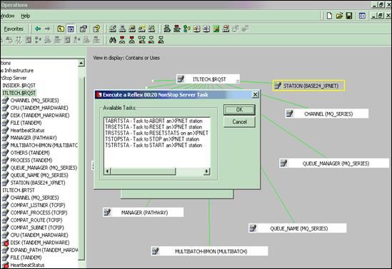Click the QUEUE_MANAGER (MQ_SERIES) diagram node

point(334,163)
